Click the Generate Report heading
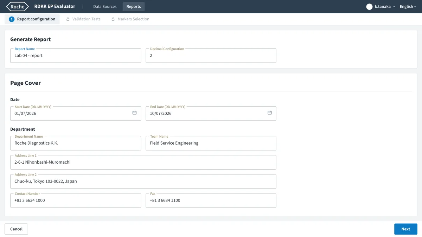 tap(31, 39)
